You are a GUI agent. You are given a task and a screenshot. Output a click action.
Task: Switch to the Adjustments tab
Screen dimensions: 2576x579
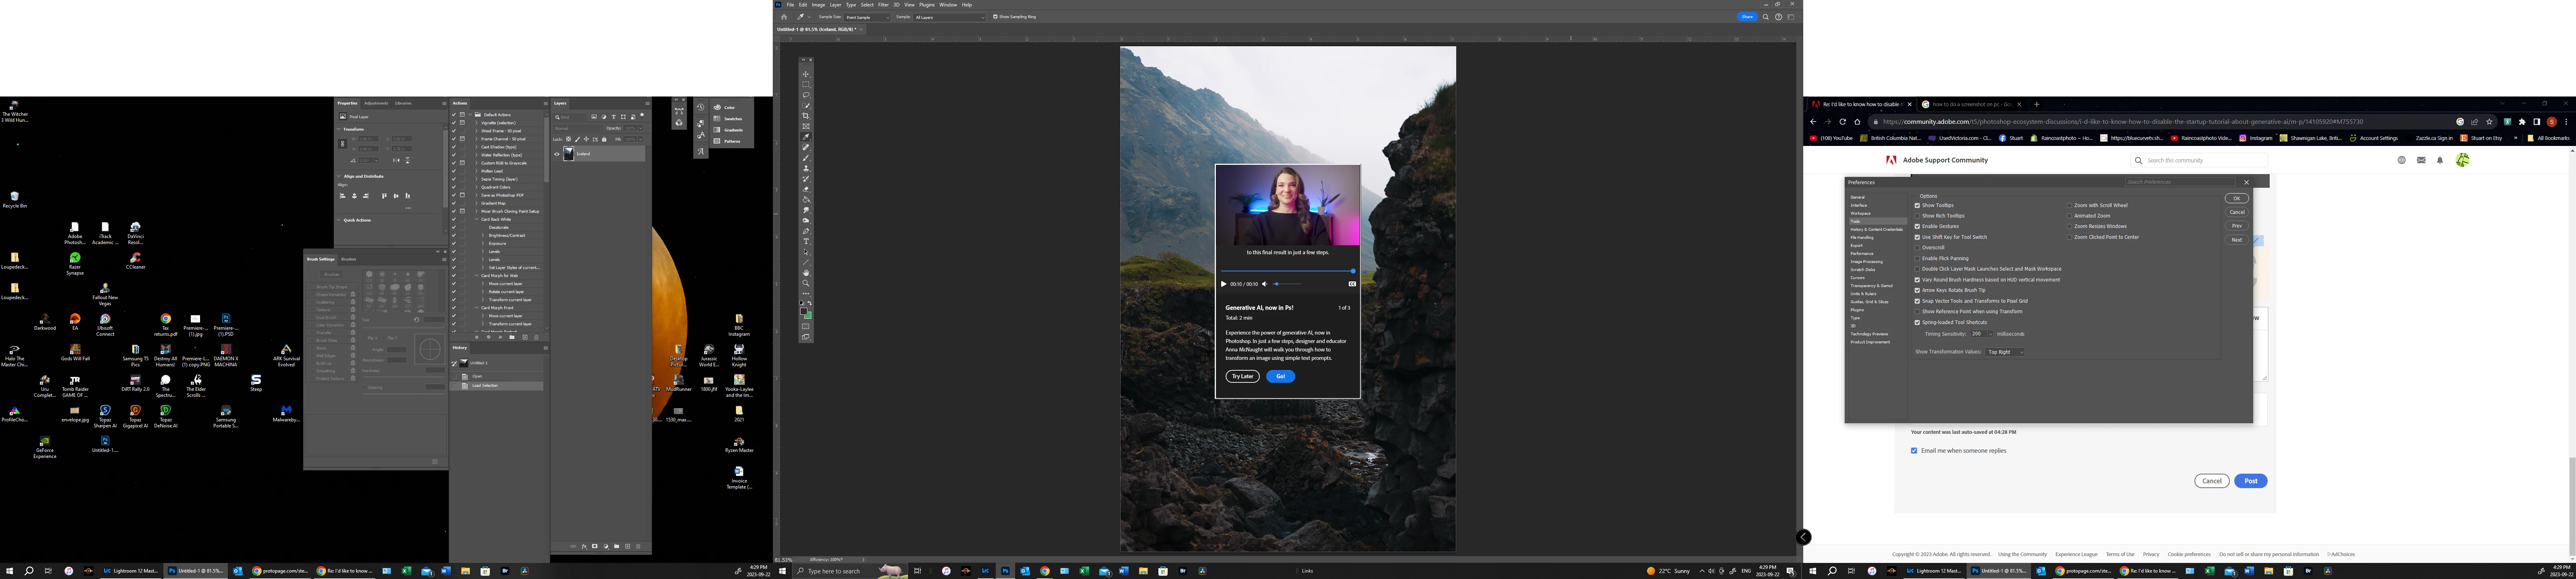pos(376,103)
